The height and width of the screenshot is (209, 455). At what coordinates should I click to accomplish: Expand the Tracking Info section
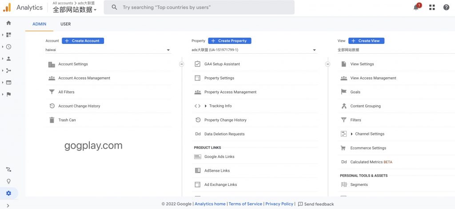(206, 106)
